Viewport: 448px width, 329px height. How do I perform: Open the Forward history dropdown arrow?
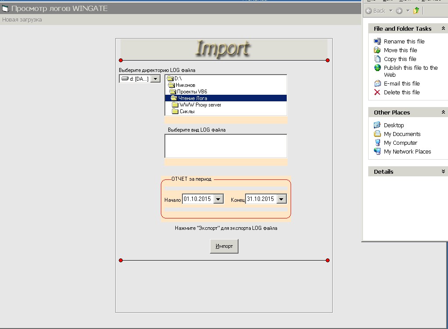pos(408,11)
